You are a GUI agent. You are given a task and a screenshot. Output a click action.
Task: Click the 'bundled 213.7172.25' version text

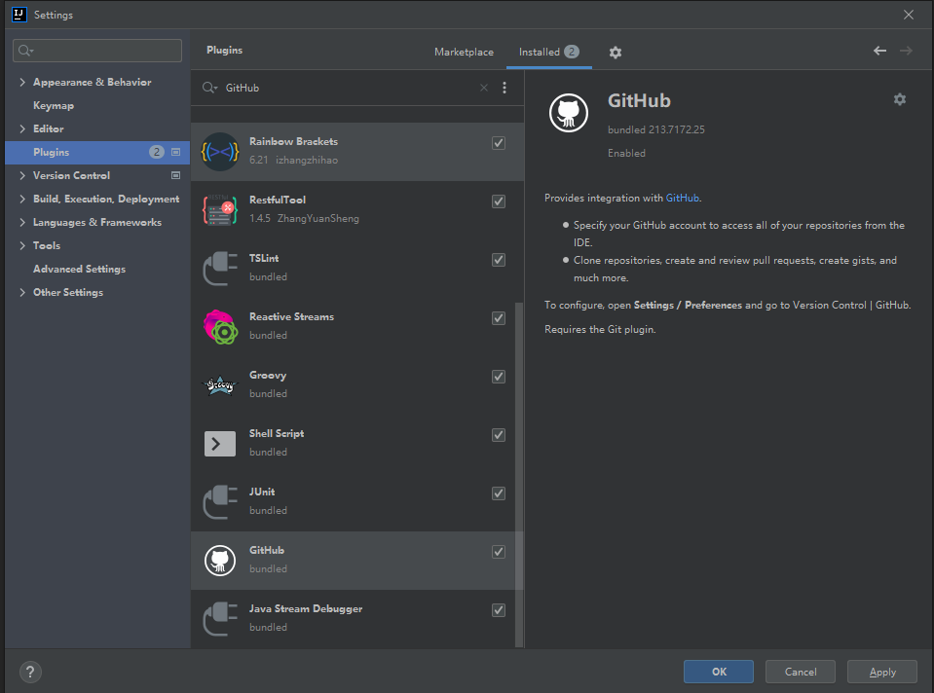[x=655, y=129]
